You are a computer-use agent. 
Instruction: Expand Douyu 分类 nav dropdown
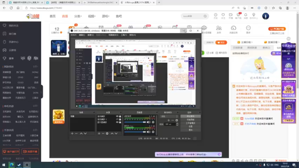click(x=78, y=16)
